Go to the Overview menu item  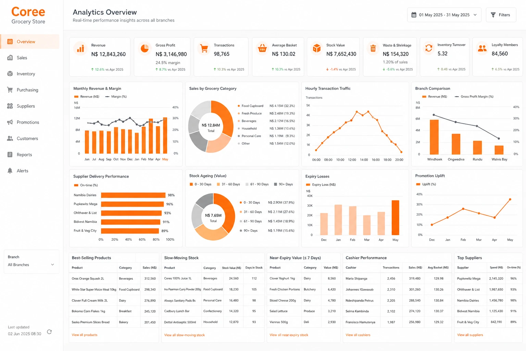click(x=30, y=41)
